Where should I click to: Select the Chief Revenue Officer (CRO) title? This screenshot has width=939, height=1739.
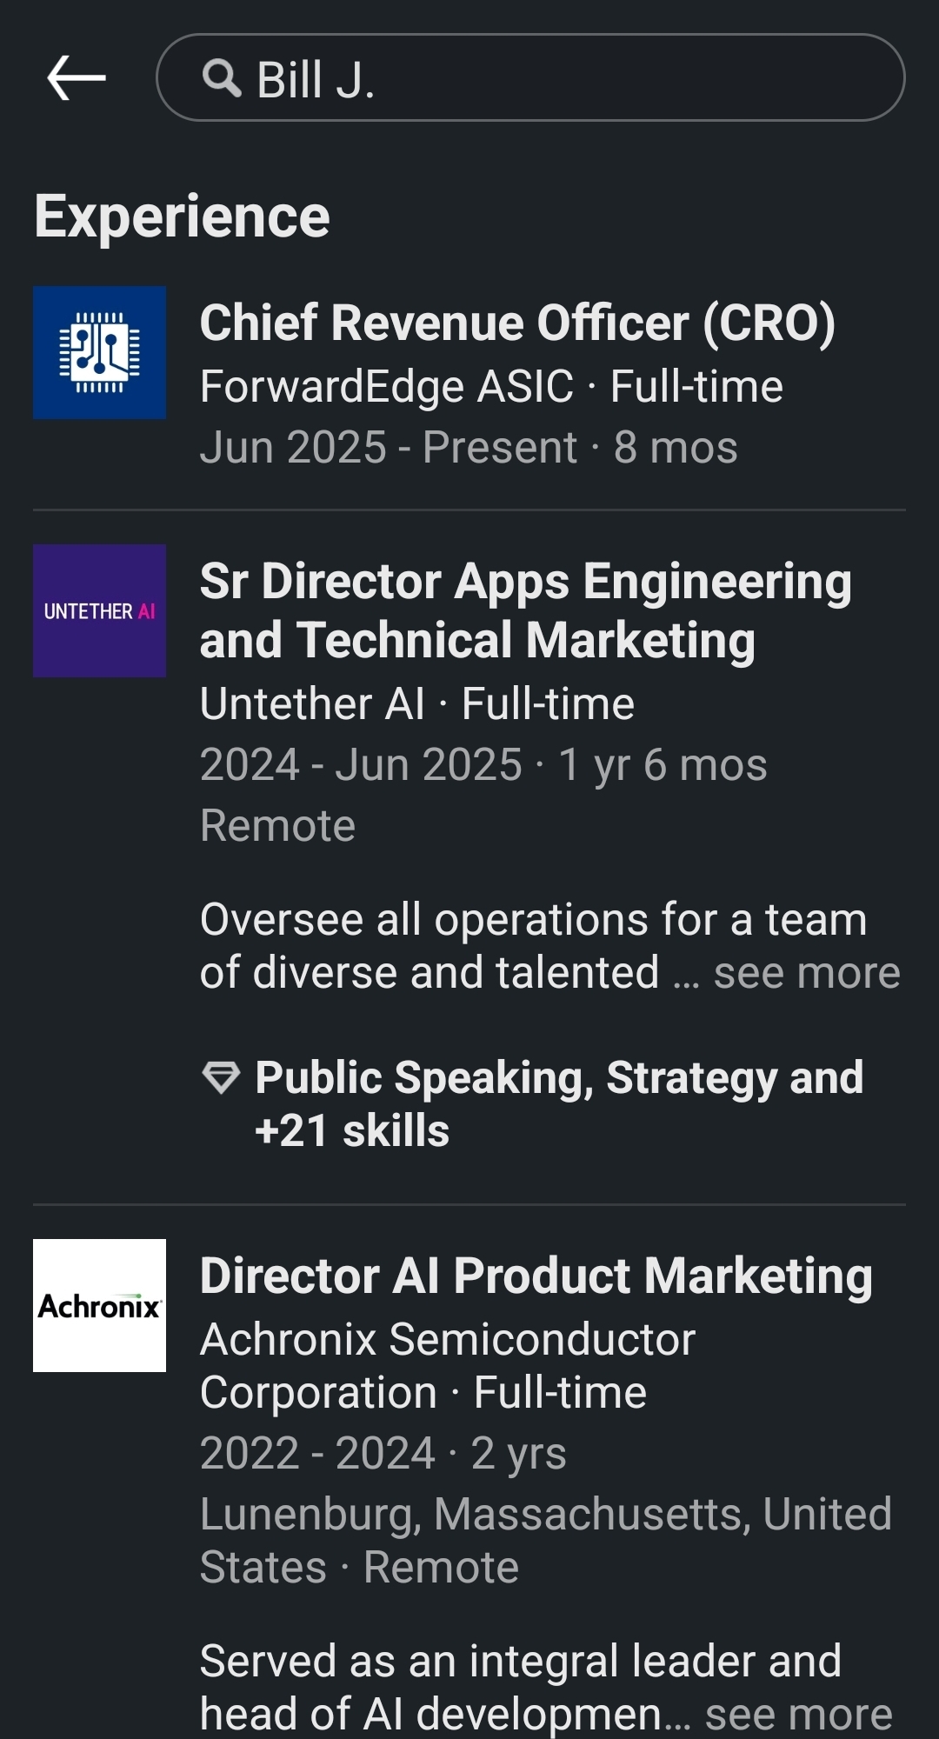[x=517, y=323]
